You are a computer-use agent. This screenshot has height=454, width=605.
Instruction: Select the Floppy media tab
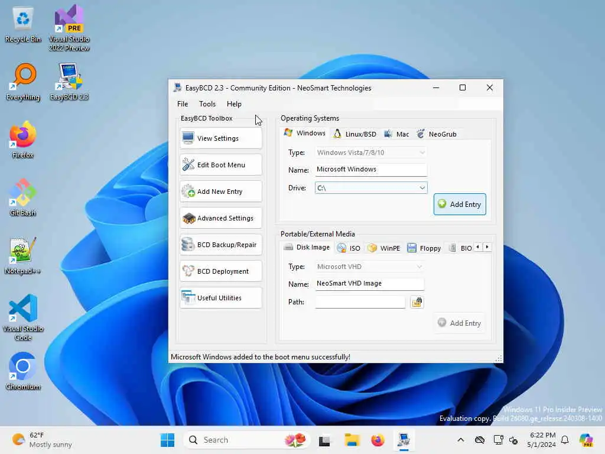[424, 248]
